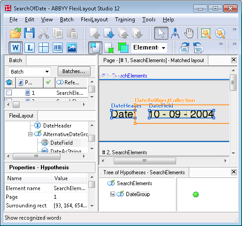Click the Copy documents icon
Image resolution: width=242 pixels, height=226 pixels.
(58, 33)
